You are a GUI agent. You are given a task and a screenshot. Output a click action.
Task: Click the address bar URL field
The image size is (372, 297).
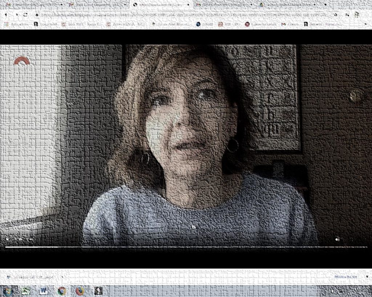pos(182,15)
